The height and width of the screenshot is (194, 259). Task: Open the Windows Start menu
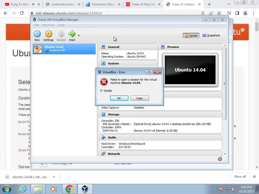click(x=7, y=189)
